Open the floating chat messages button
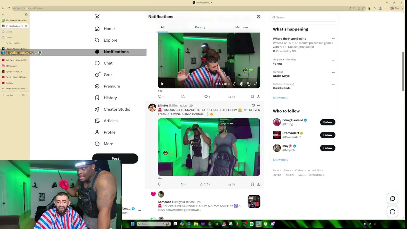Viewport: 407px width, 229px height. pos(393,212)
